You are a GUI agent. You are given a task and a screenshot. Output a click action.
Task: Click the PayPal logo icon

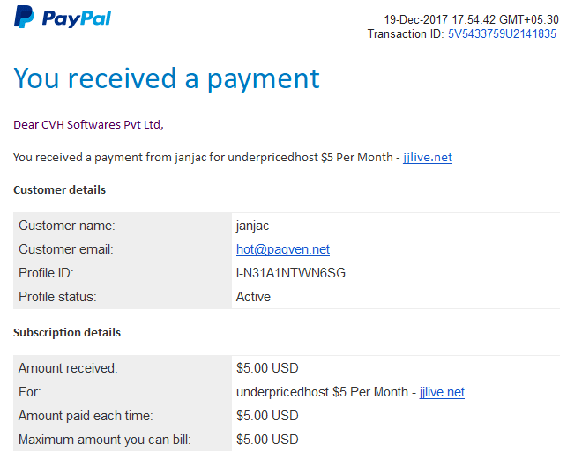[24, 17]
